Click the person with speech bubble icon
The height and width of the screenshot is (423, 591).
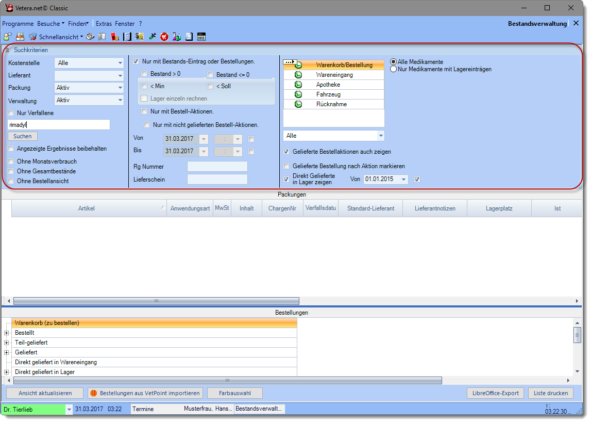pos(7,37)
